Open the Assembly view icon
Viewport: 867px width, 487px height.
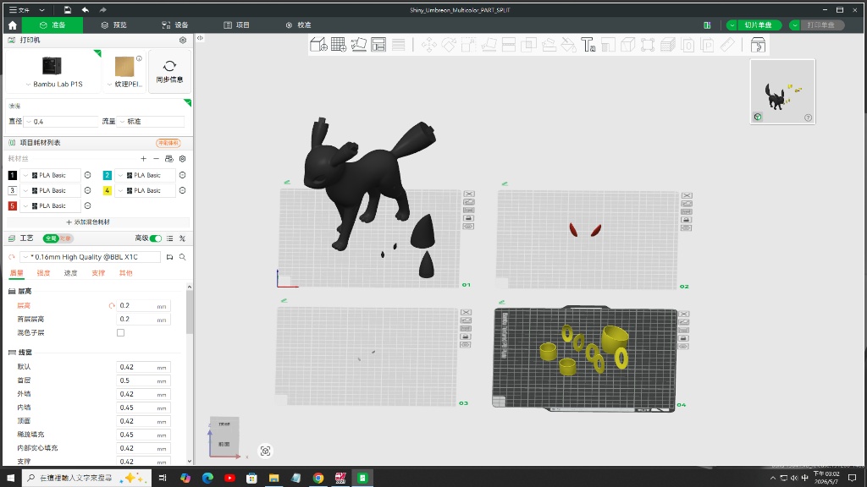(x=758, y=45)
